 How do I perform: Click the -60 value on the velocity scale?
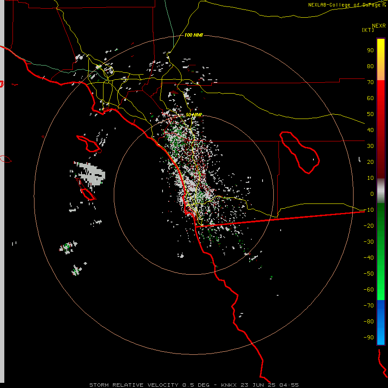(369, 290)
